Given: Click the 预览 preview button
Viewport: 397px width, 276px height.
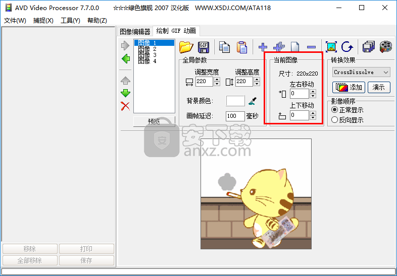Looking at the screenshot, I should [154, 121].
